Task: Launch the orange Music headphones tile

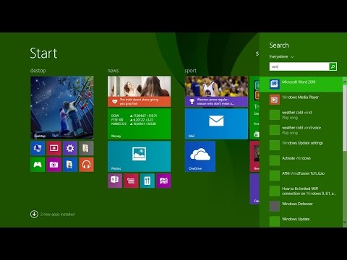Action: (86, 165)
